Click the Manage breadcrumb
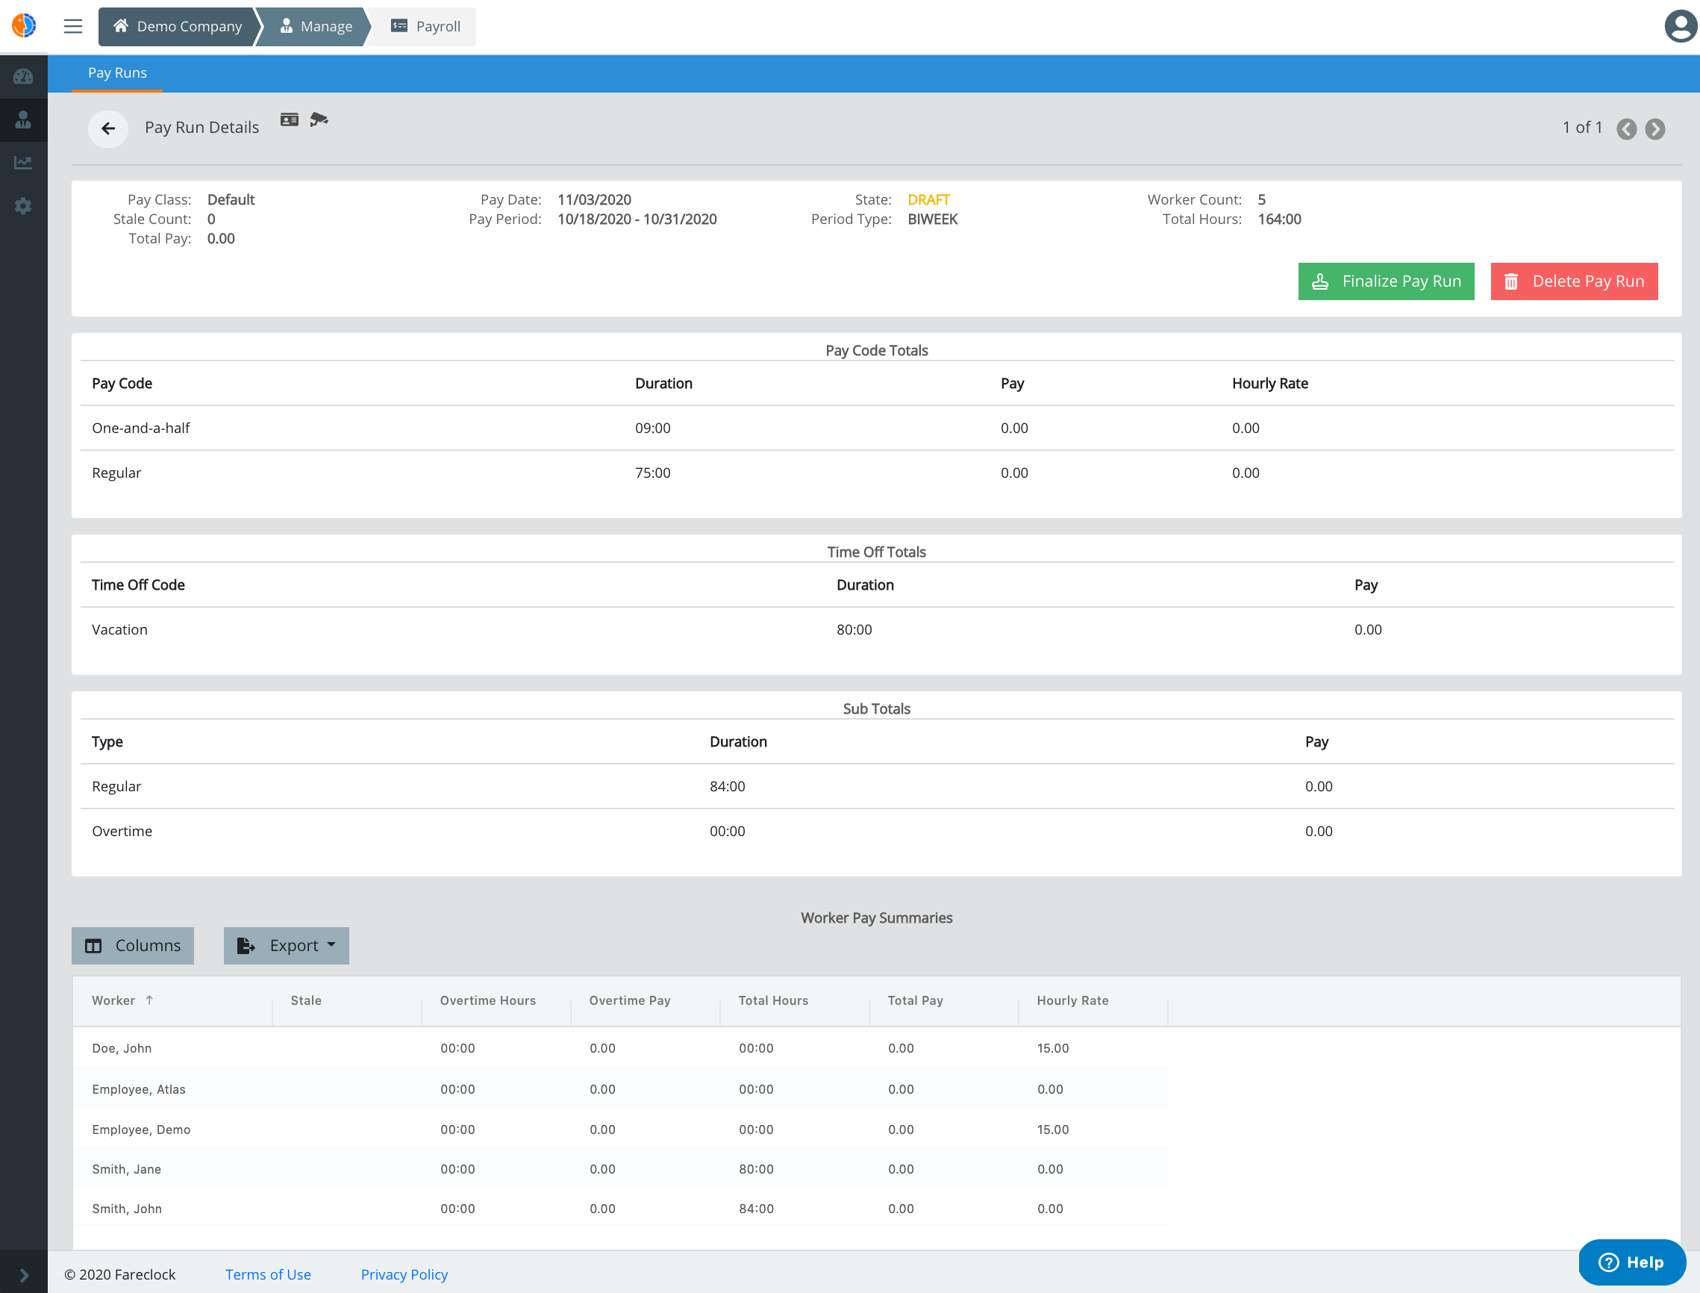The image size is (1700, 1293). [316, 26]
